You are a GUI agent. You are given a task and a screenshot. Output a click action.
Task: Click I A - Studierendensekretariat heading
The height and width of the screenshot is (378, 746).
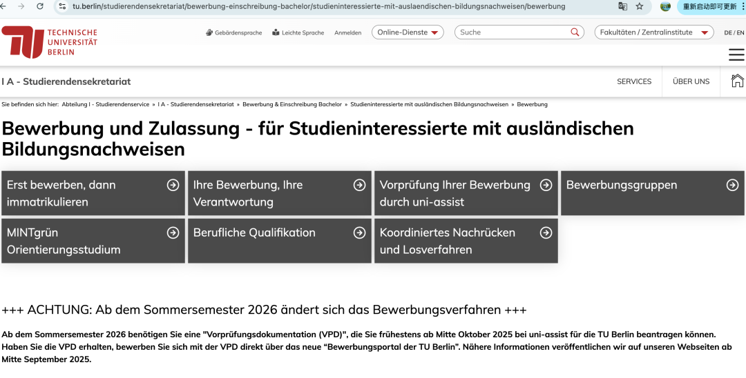[x=66, y=81]
